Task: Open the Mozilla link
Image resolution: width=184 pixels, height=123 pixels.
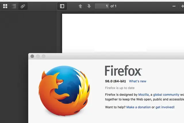Action: pos(143,95)
